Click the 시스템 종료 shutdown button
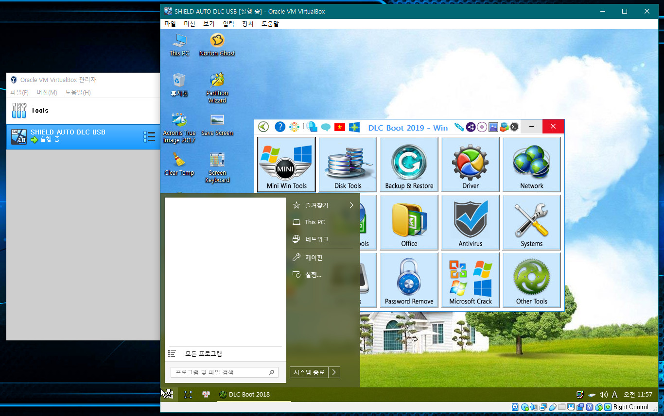Screen dimensions: 664x416 (309, 372)
